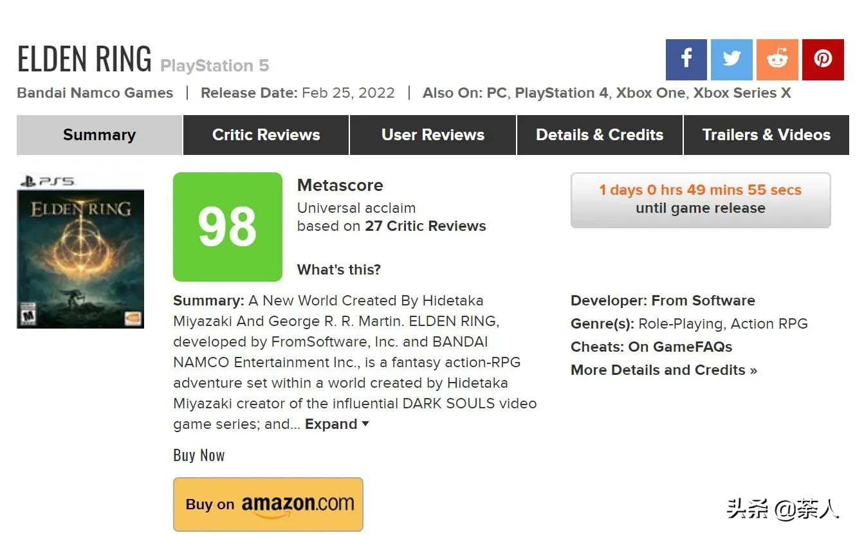Click the Elden Ring cover thumbnail
The image size is (855, 535).
click(80, 251)
